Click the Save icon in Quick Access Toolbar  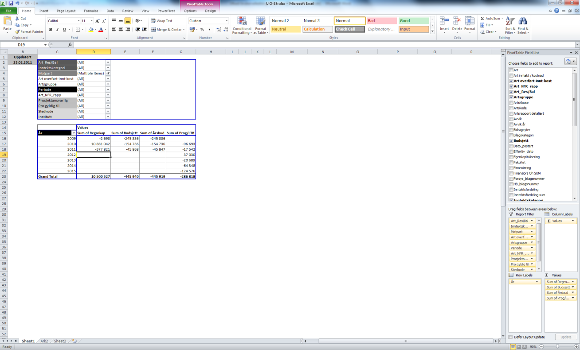[11, 3]
